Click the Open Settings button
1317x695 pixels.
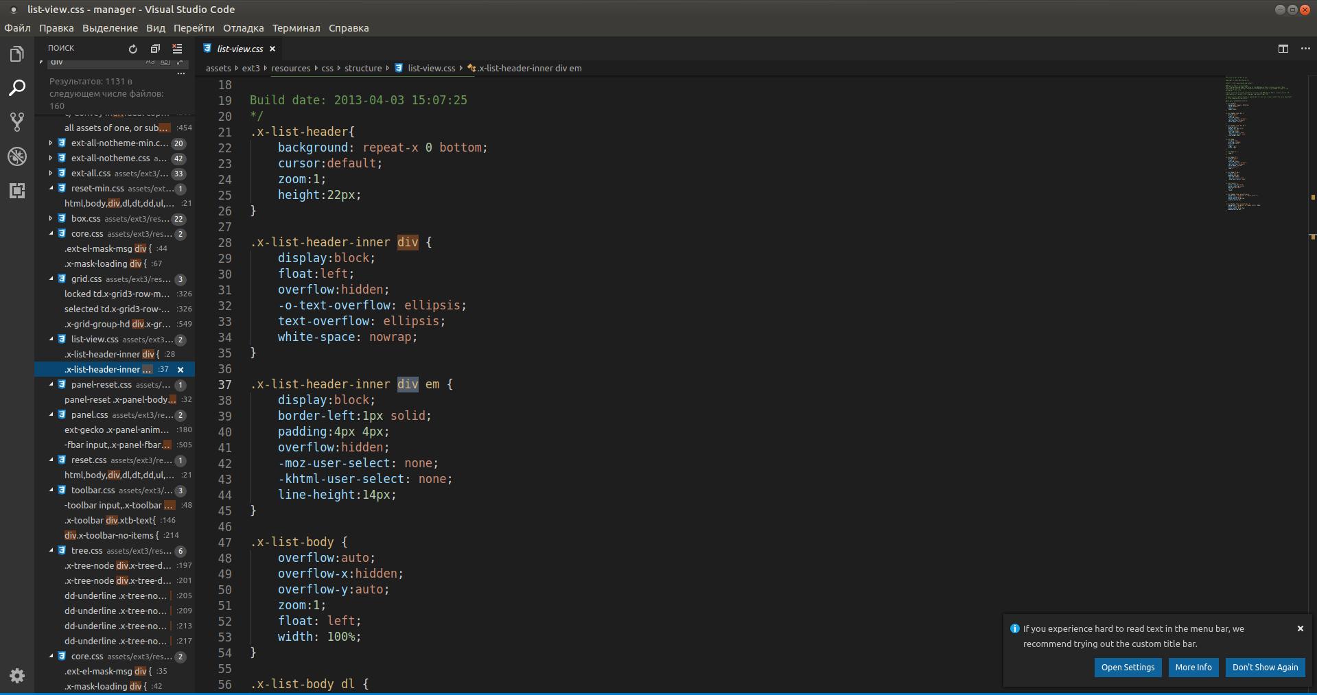pos(1128,667)
